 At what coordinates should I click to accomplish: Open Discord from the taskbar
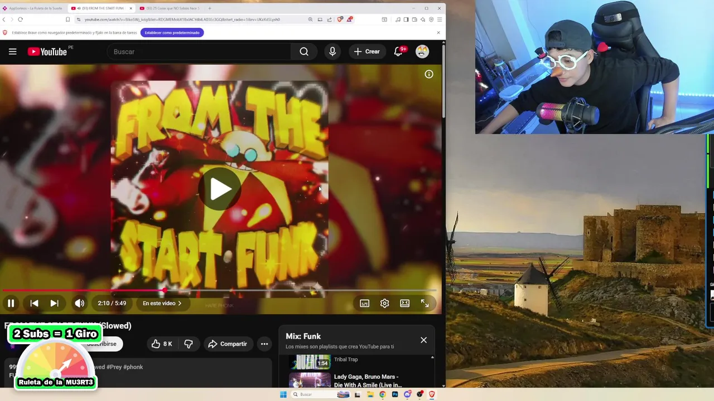407,394
